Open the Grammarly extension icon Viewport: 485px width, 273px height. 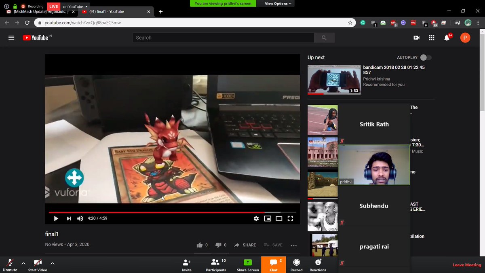tap(363, 23)
